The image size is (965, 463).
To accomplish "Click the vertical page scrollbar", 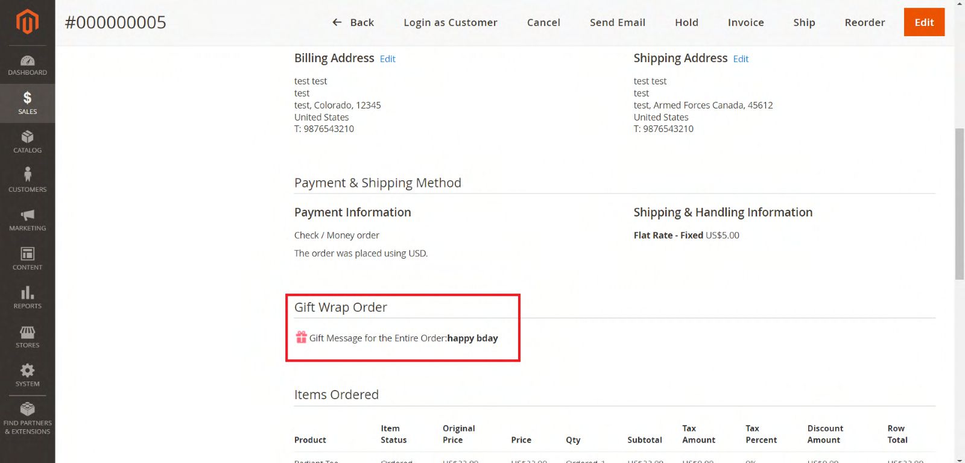I will click(x=960, y=204).
